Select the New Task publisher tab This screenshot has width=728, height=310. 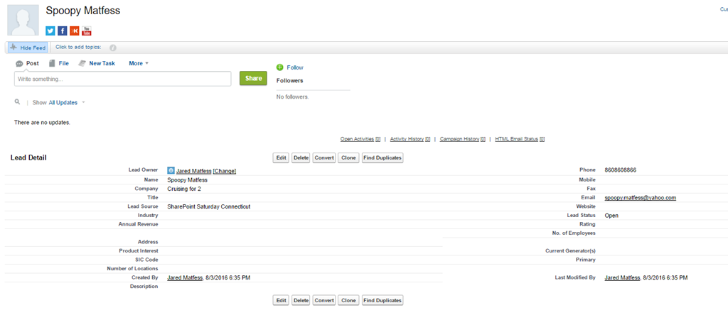point(97,63)
